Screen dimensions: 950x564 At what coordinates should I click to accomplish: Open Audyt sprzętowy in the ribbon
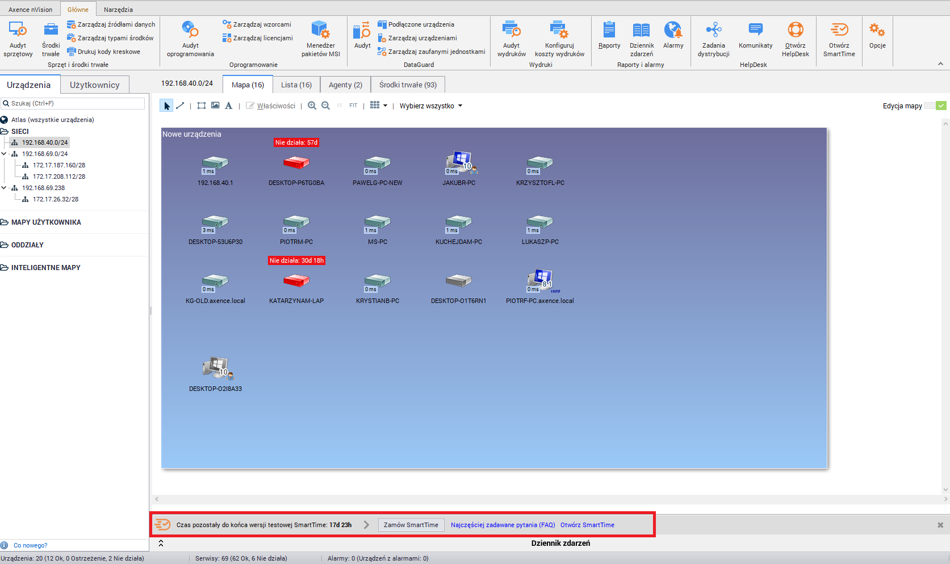click(18, 39)
